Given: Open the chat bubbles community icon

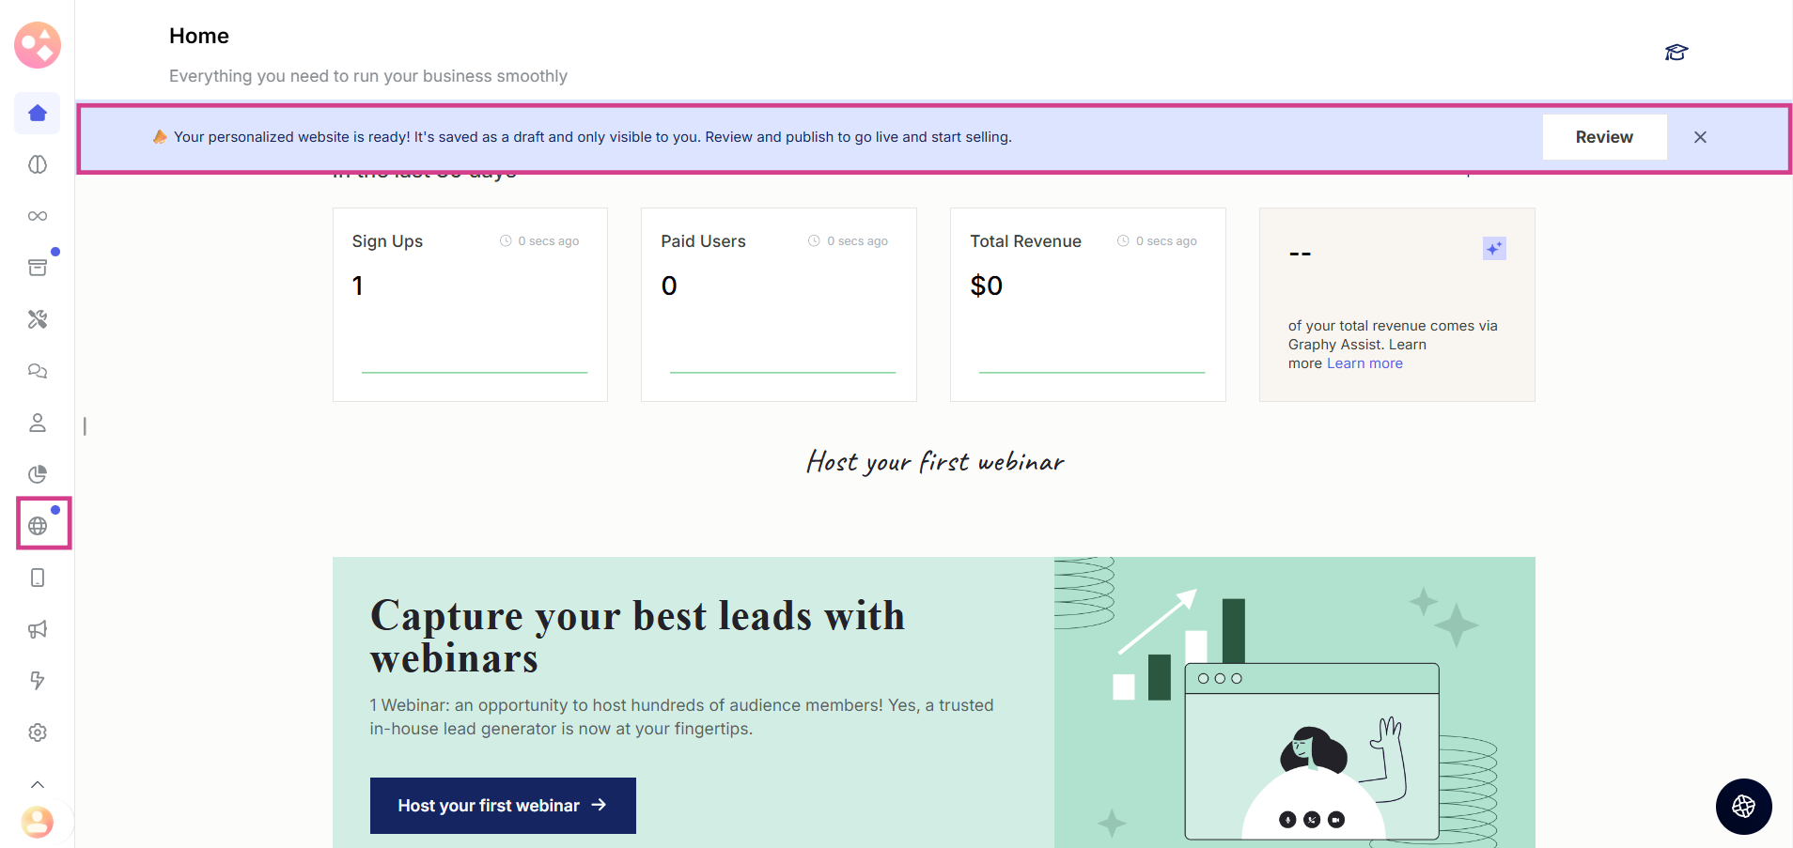Looking at the screenshot, I should point(38,371).
